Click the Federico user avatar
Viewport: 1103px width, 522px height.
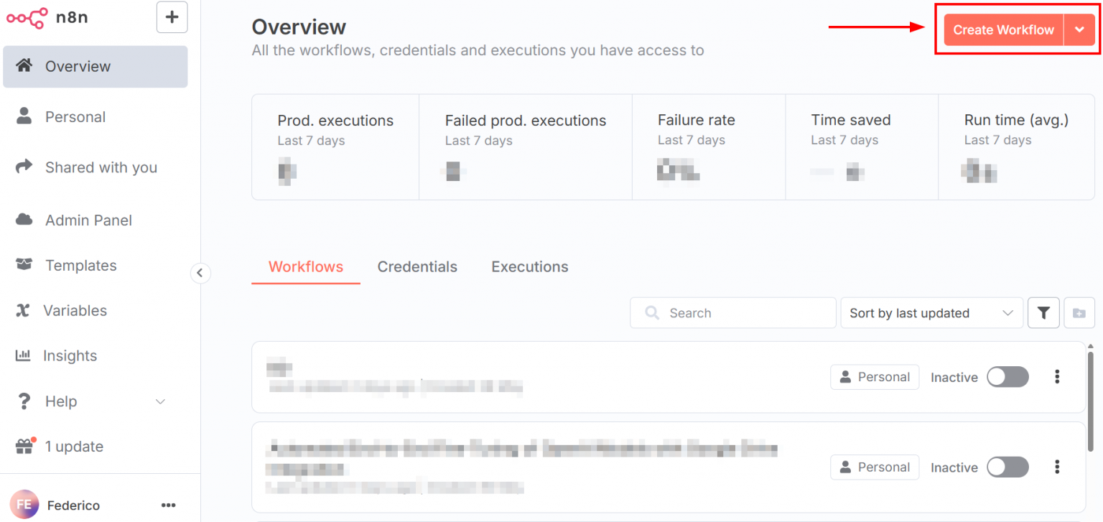click(x=24, y=505)
